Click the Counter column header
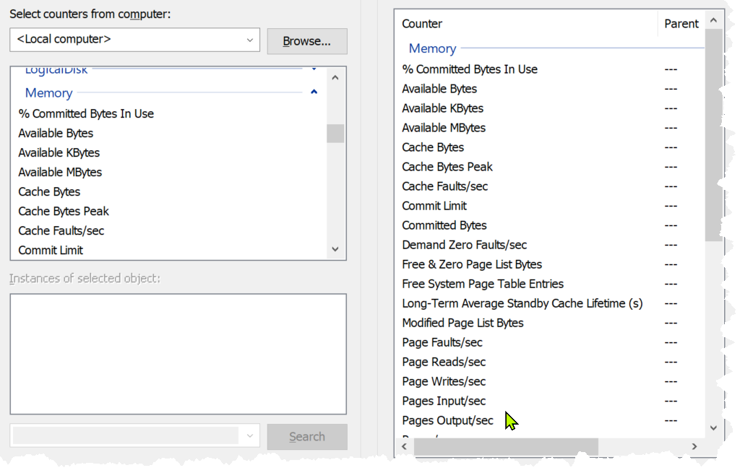The image size is (740, 473). pyautogui.click(x=422, y=24)
